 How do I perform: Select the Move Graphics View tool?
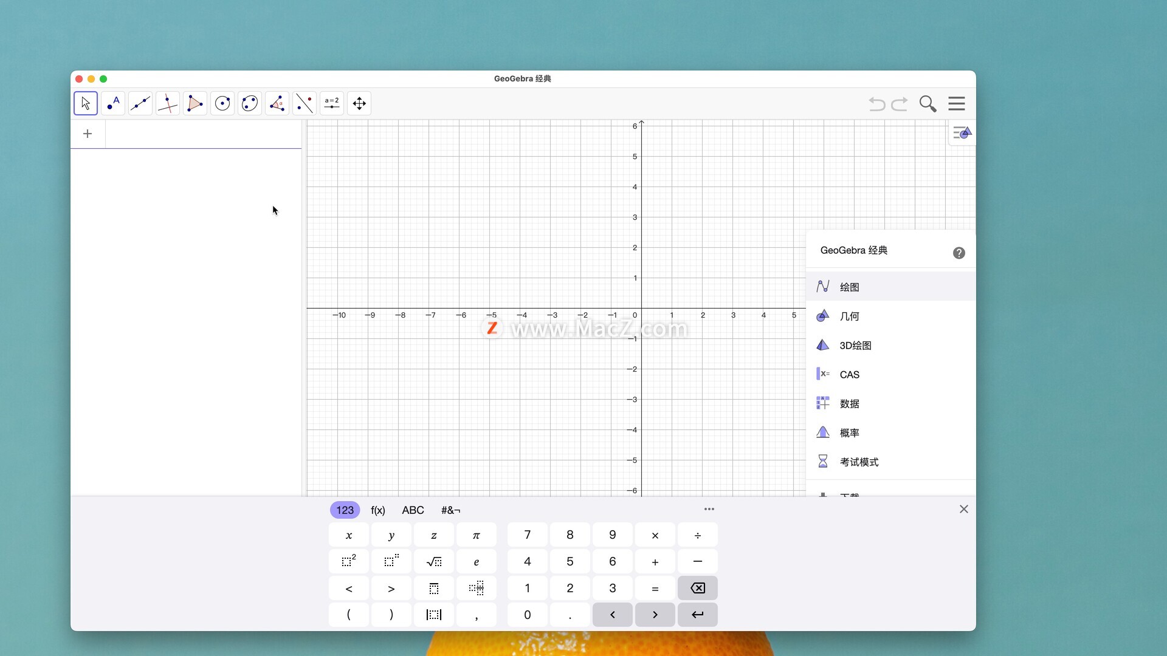pos(359,103)
